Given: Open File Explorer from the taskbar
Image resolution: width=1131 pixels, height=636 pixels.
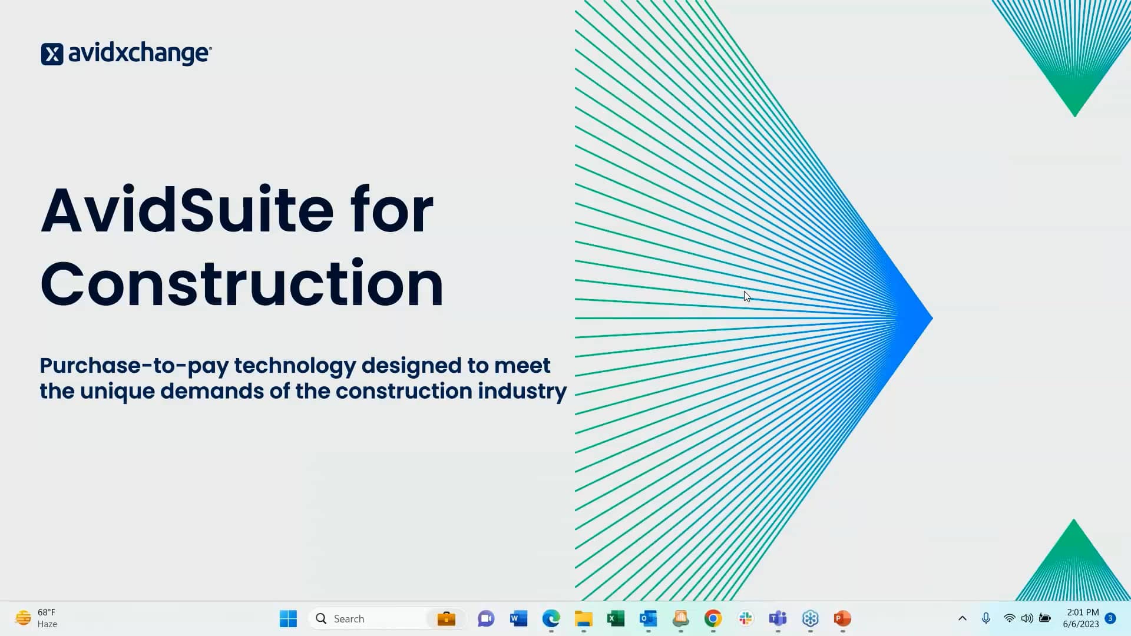Looking at the screenshot, I should tap(583, 618).
